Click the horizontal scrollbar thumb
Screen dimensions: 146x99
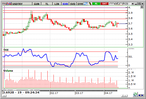[122, 96]
